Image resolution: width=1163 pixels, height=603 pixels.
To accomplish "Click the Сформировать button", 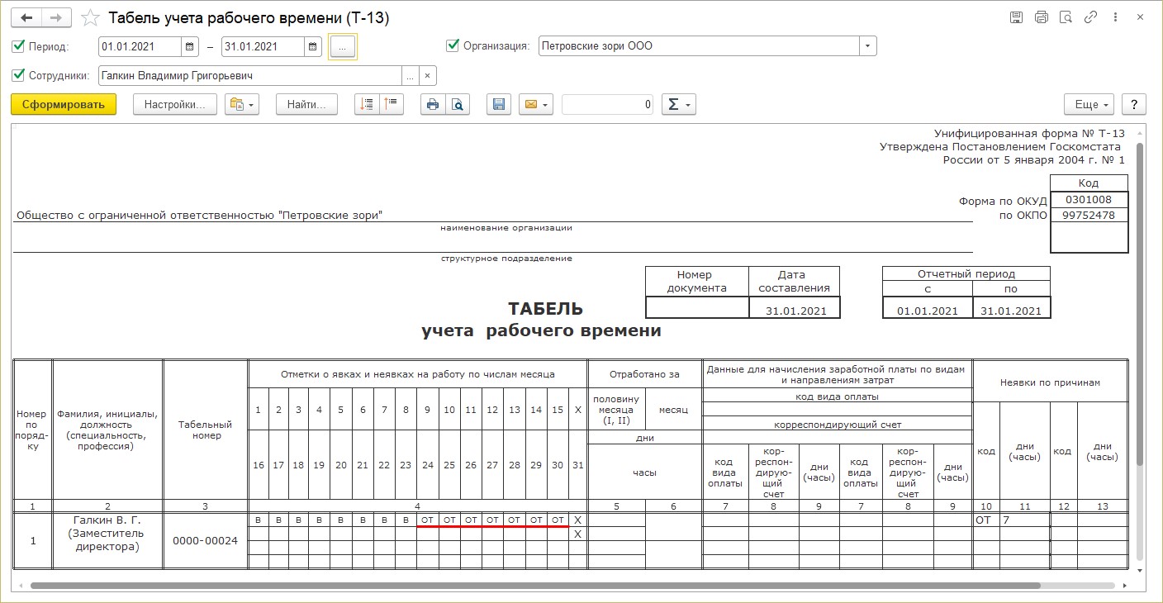I will point(64,104).
